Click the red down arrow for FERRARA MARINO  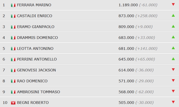tap(173, 4)
